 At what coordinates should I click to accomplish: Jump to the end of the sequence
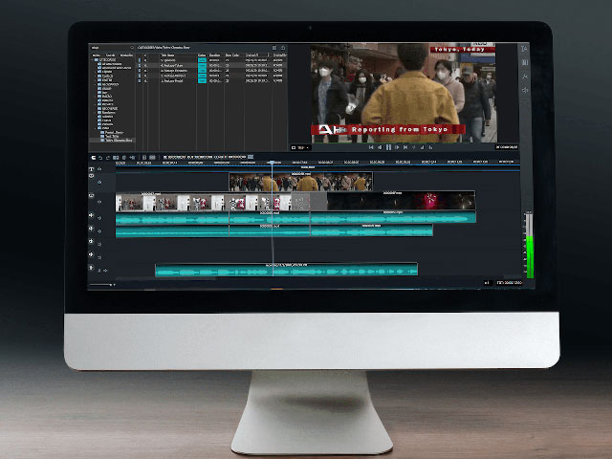(x=405, y=147)
